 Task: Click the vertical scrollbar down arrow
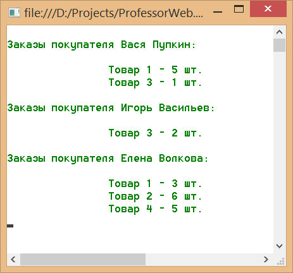pos(280,246)
